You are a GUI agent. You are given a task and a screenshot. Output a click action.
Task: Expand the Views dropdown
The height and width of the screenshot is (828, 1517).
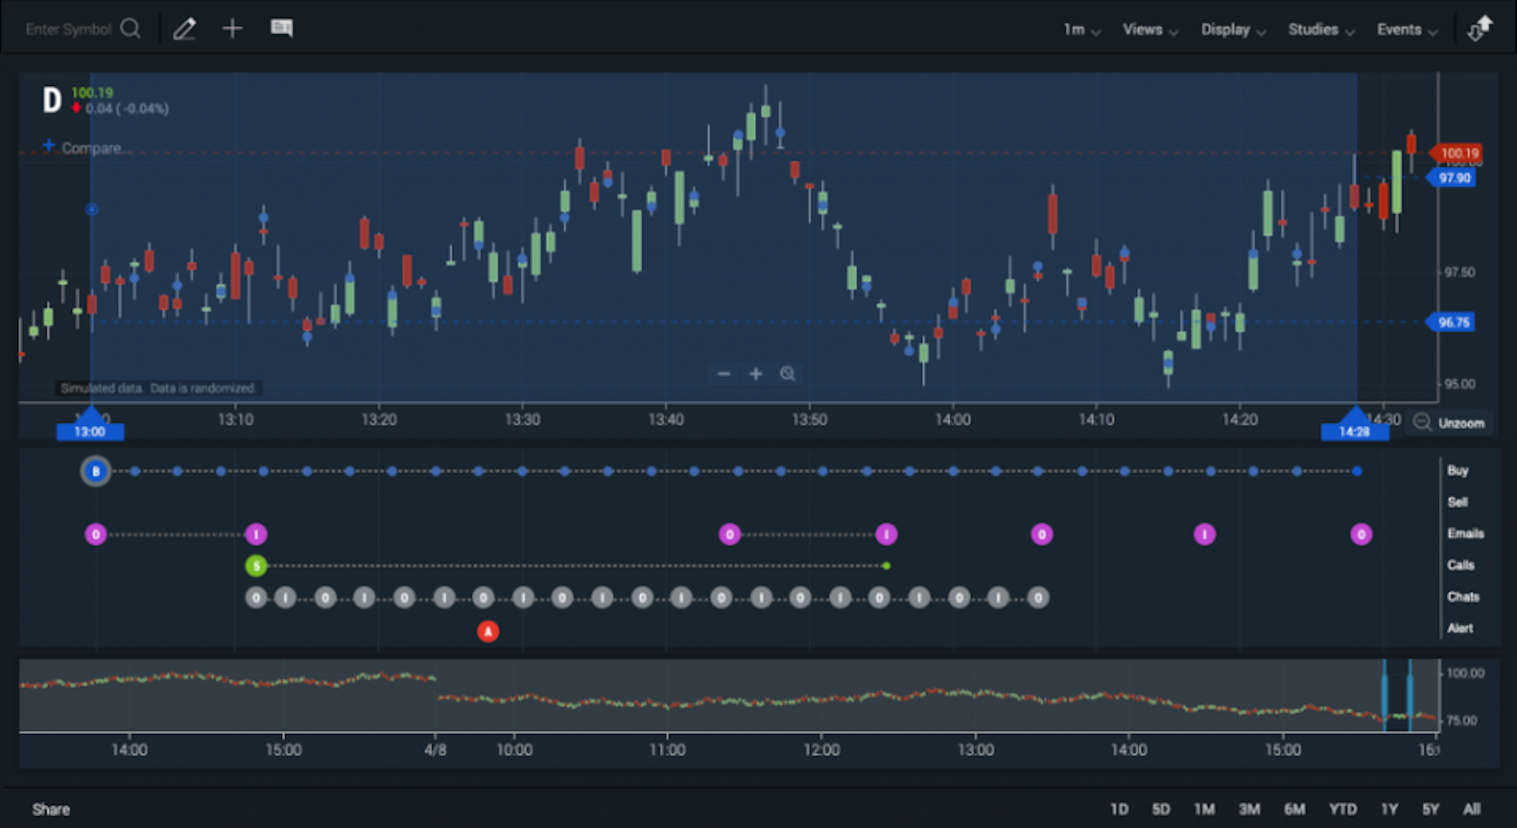(1150, 30)
